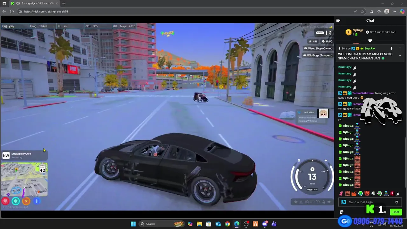The width and height of the screenshot is (407, 229).
Task: Open the pinned message three-dot menu
Action: pyautogui.click(x=400, y=49)
